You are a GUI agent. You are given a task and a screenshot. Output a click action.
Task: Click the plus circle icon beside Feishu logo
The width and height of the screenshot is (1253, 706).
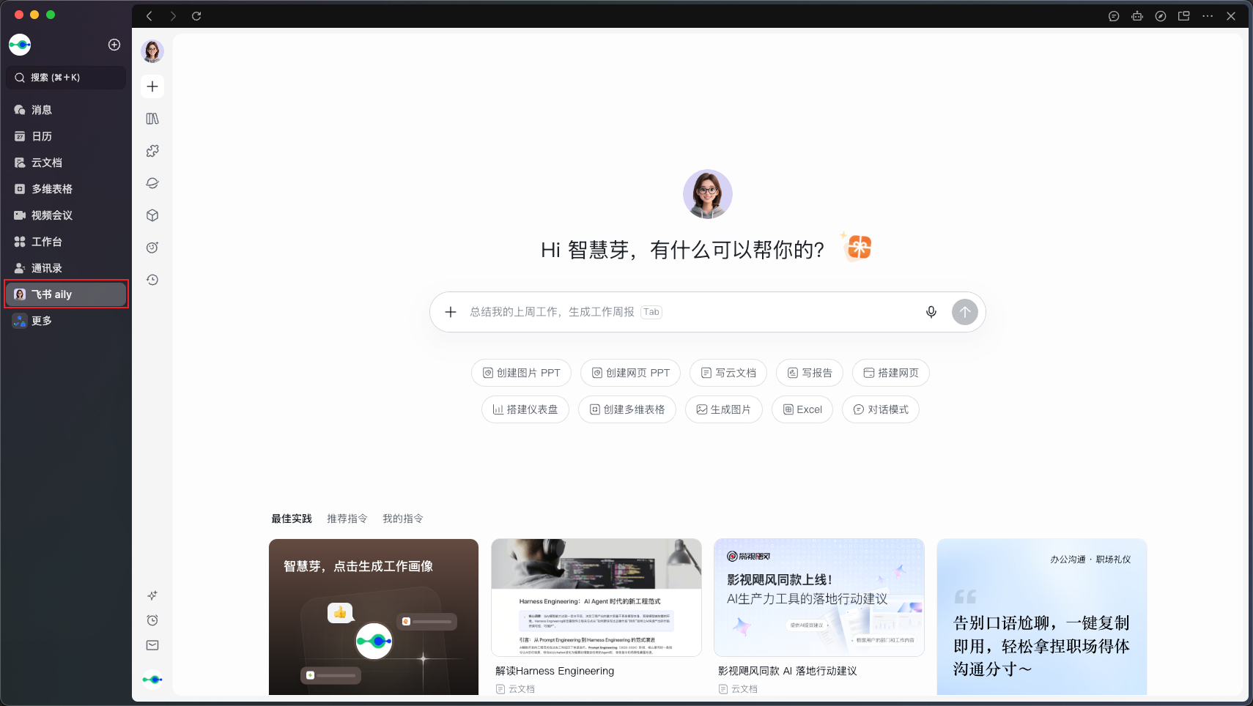[114, 45]
